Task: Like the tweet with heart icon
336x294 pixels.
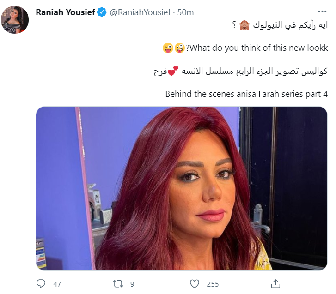Action: click(x=195, y=284)
